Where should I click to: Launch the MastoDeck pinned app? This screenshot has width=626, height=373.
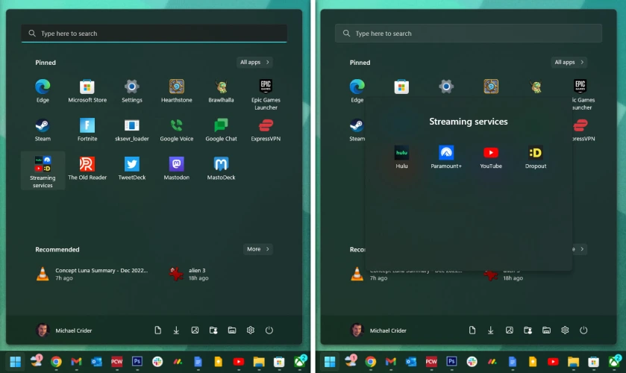pyautogui.click(x=221, y=168)
